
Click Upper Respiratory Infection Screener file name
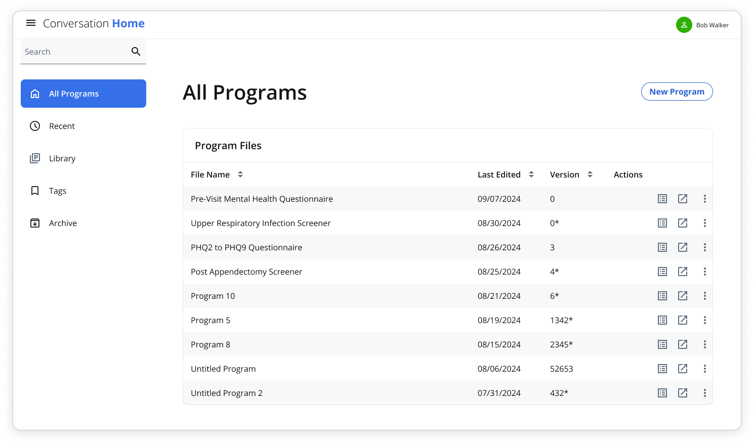261,223
